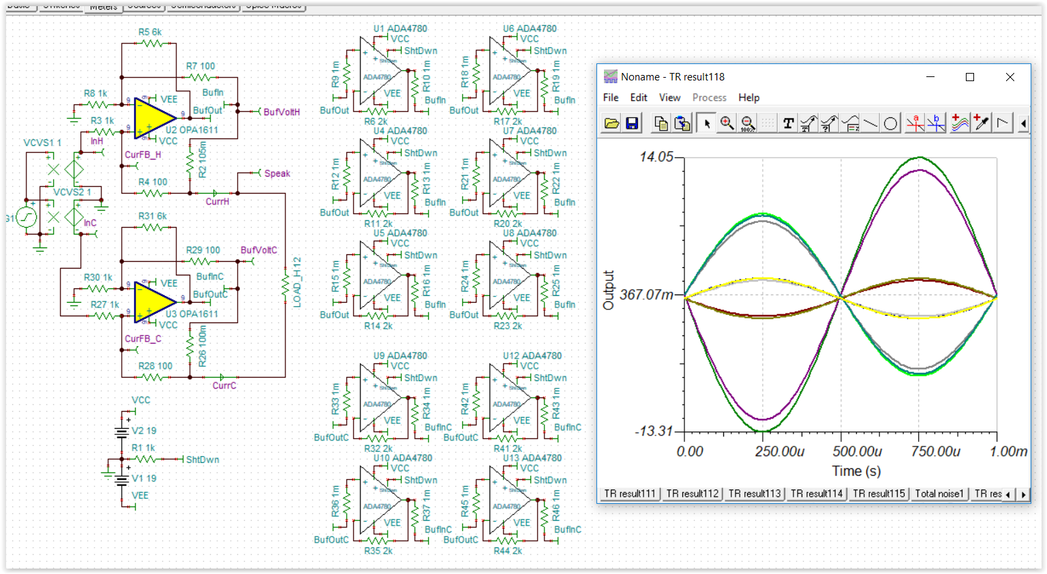Click the LOAD_H 12 resistor
This screenshot has height=574, width=1047.
click(286, 285)
